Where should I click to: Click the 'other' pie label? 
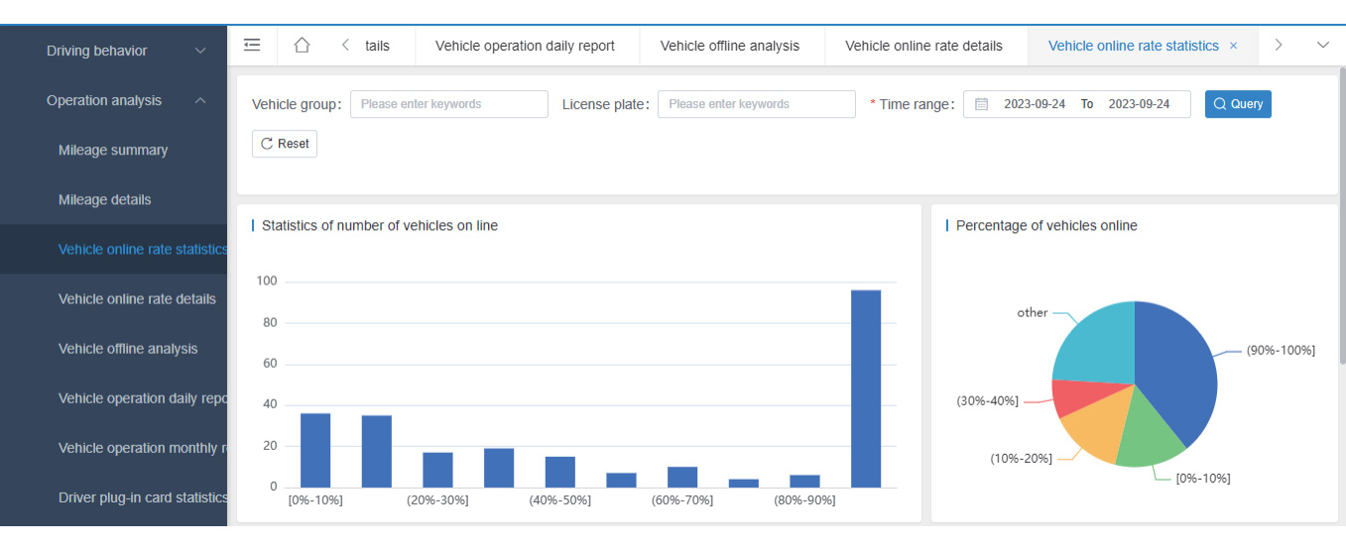[x=1033, y=312]
